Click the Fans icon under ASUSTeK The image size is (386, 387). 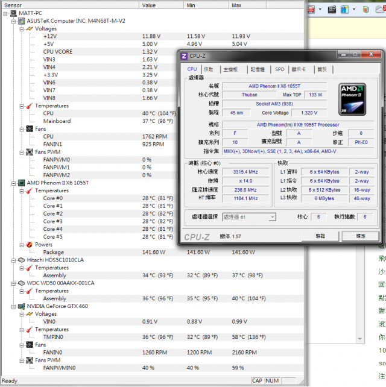30,129
